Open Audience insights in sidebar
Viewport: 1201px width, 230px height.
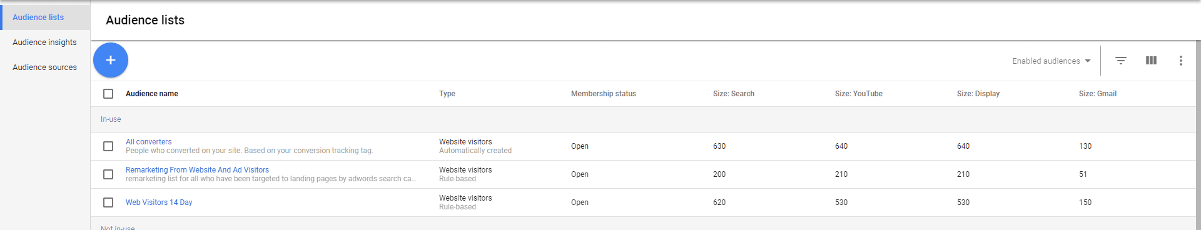pyautogui.click(x=45, y=42)
